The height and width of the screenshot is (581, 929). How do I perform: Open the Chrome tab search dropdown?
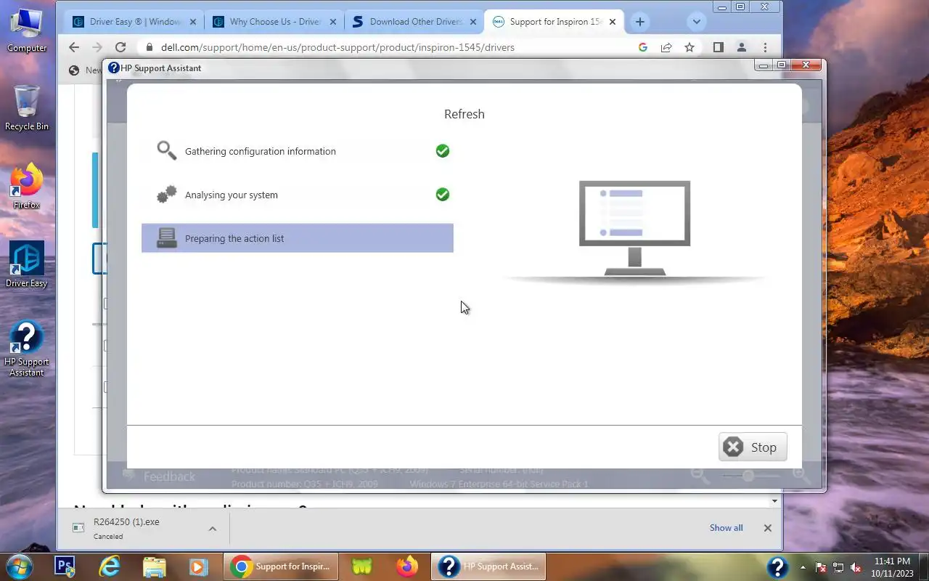tap(697, 22)
